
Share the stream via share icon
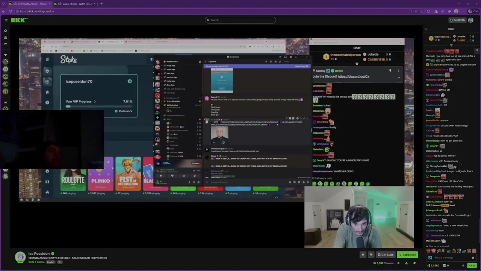coord(398,263)
